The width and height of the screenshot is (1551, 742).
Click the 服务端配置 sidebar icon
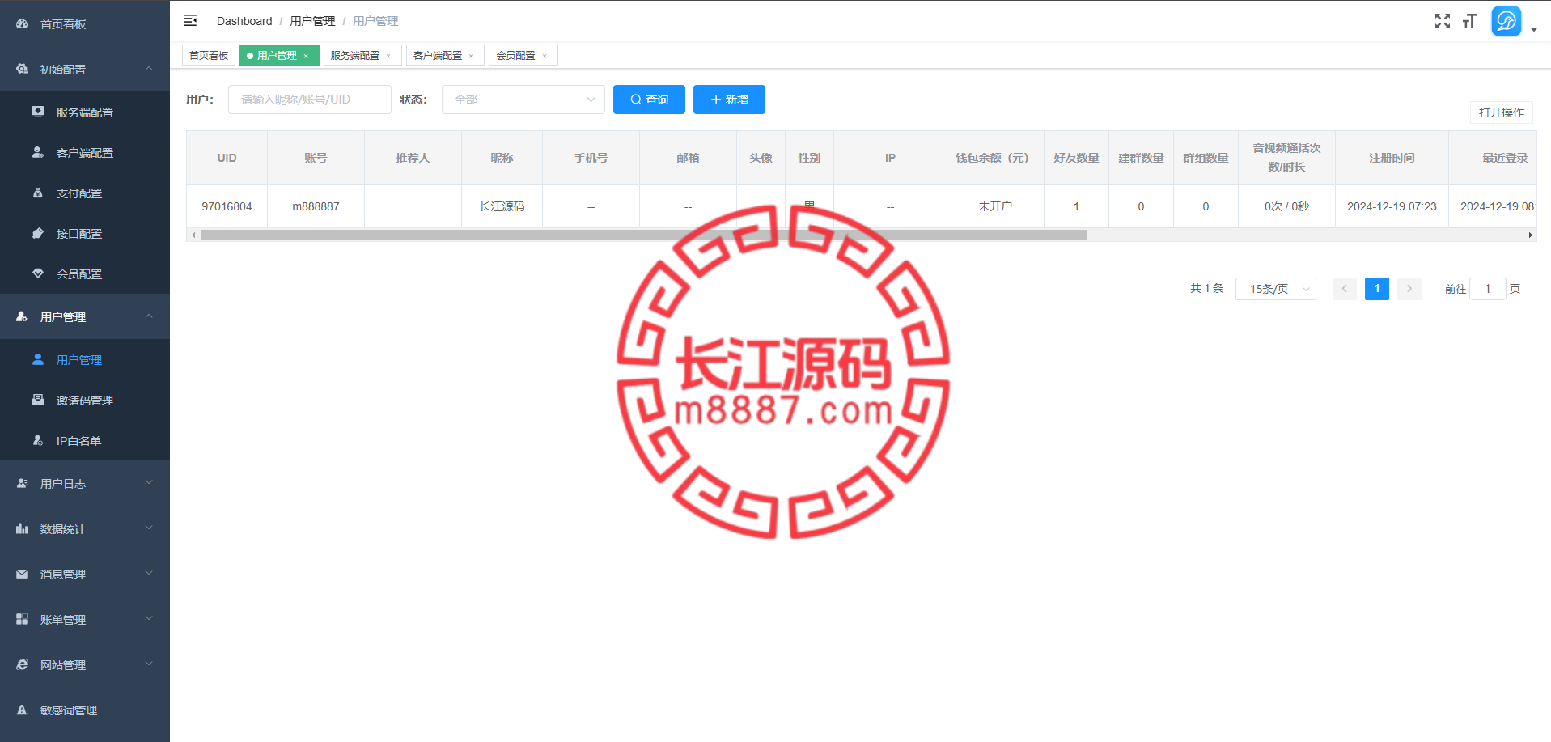(x=38, y=112)
